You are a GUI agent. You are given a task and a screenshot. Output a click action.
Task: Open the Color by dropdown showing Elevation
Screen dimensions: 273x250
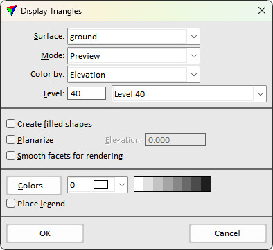tap(134, 75)
